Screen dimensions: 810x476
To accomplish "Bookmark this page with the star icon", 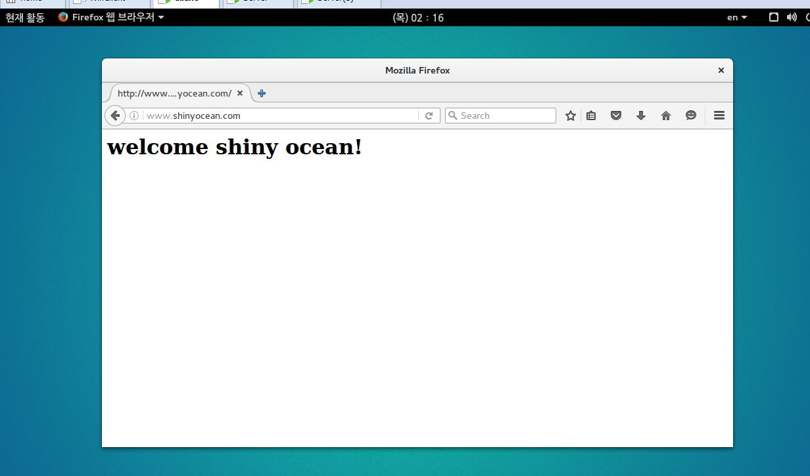I will [x=571, y=116].
